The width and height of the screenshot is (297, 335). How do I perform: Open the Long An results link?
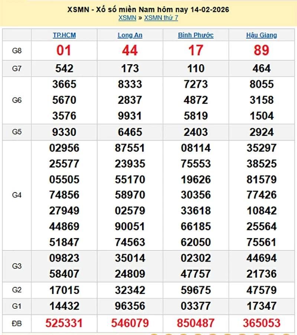(130, 35)
